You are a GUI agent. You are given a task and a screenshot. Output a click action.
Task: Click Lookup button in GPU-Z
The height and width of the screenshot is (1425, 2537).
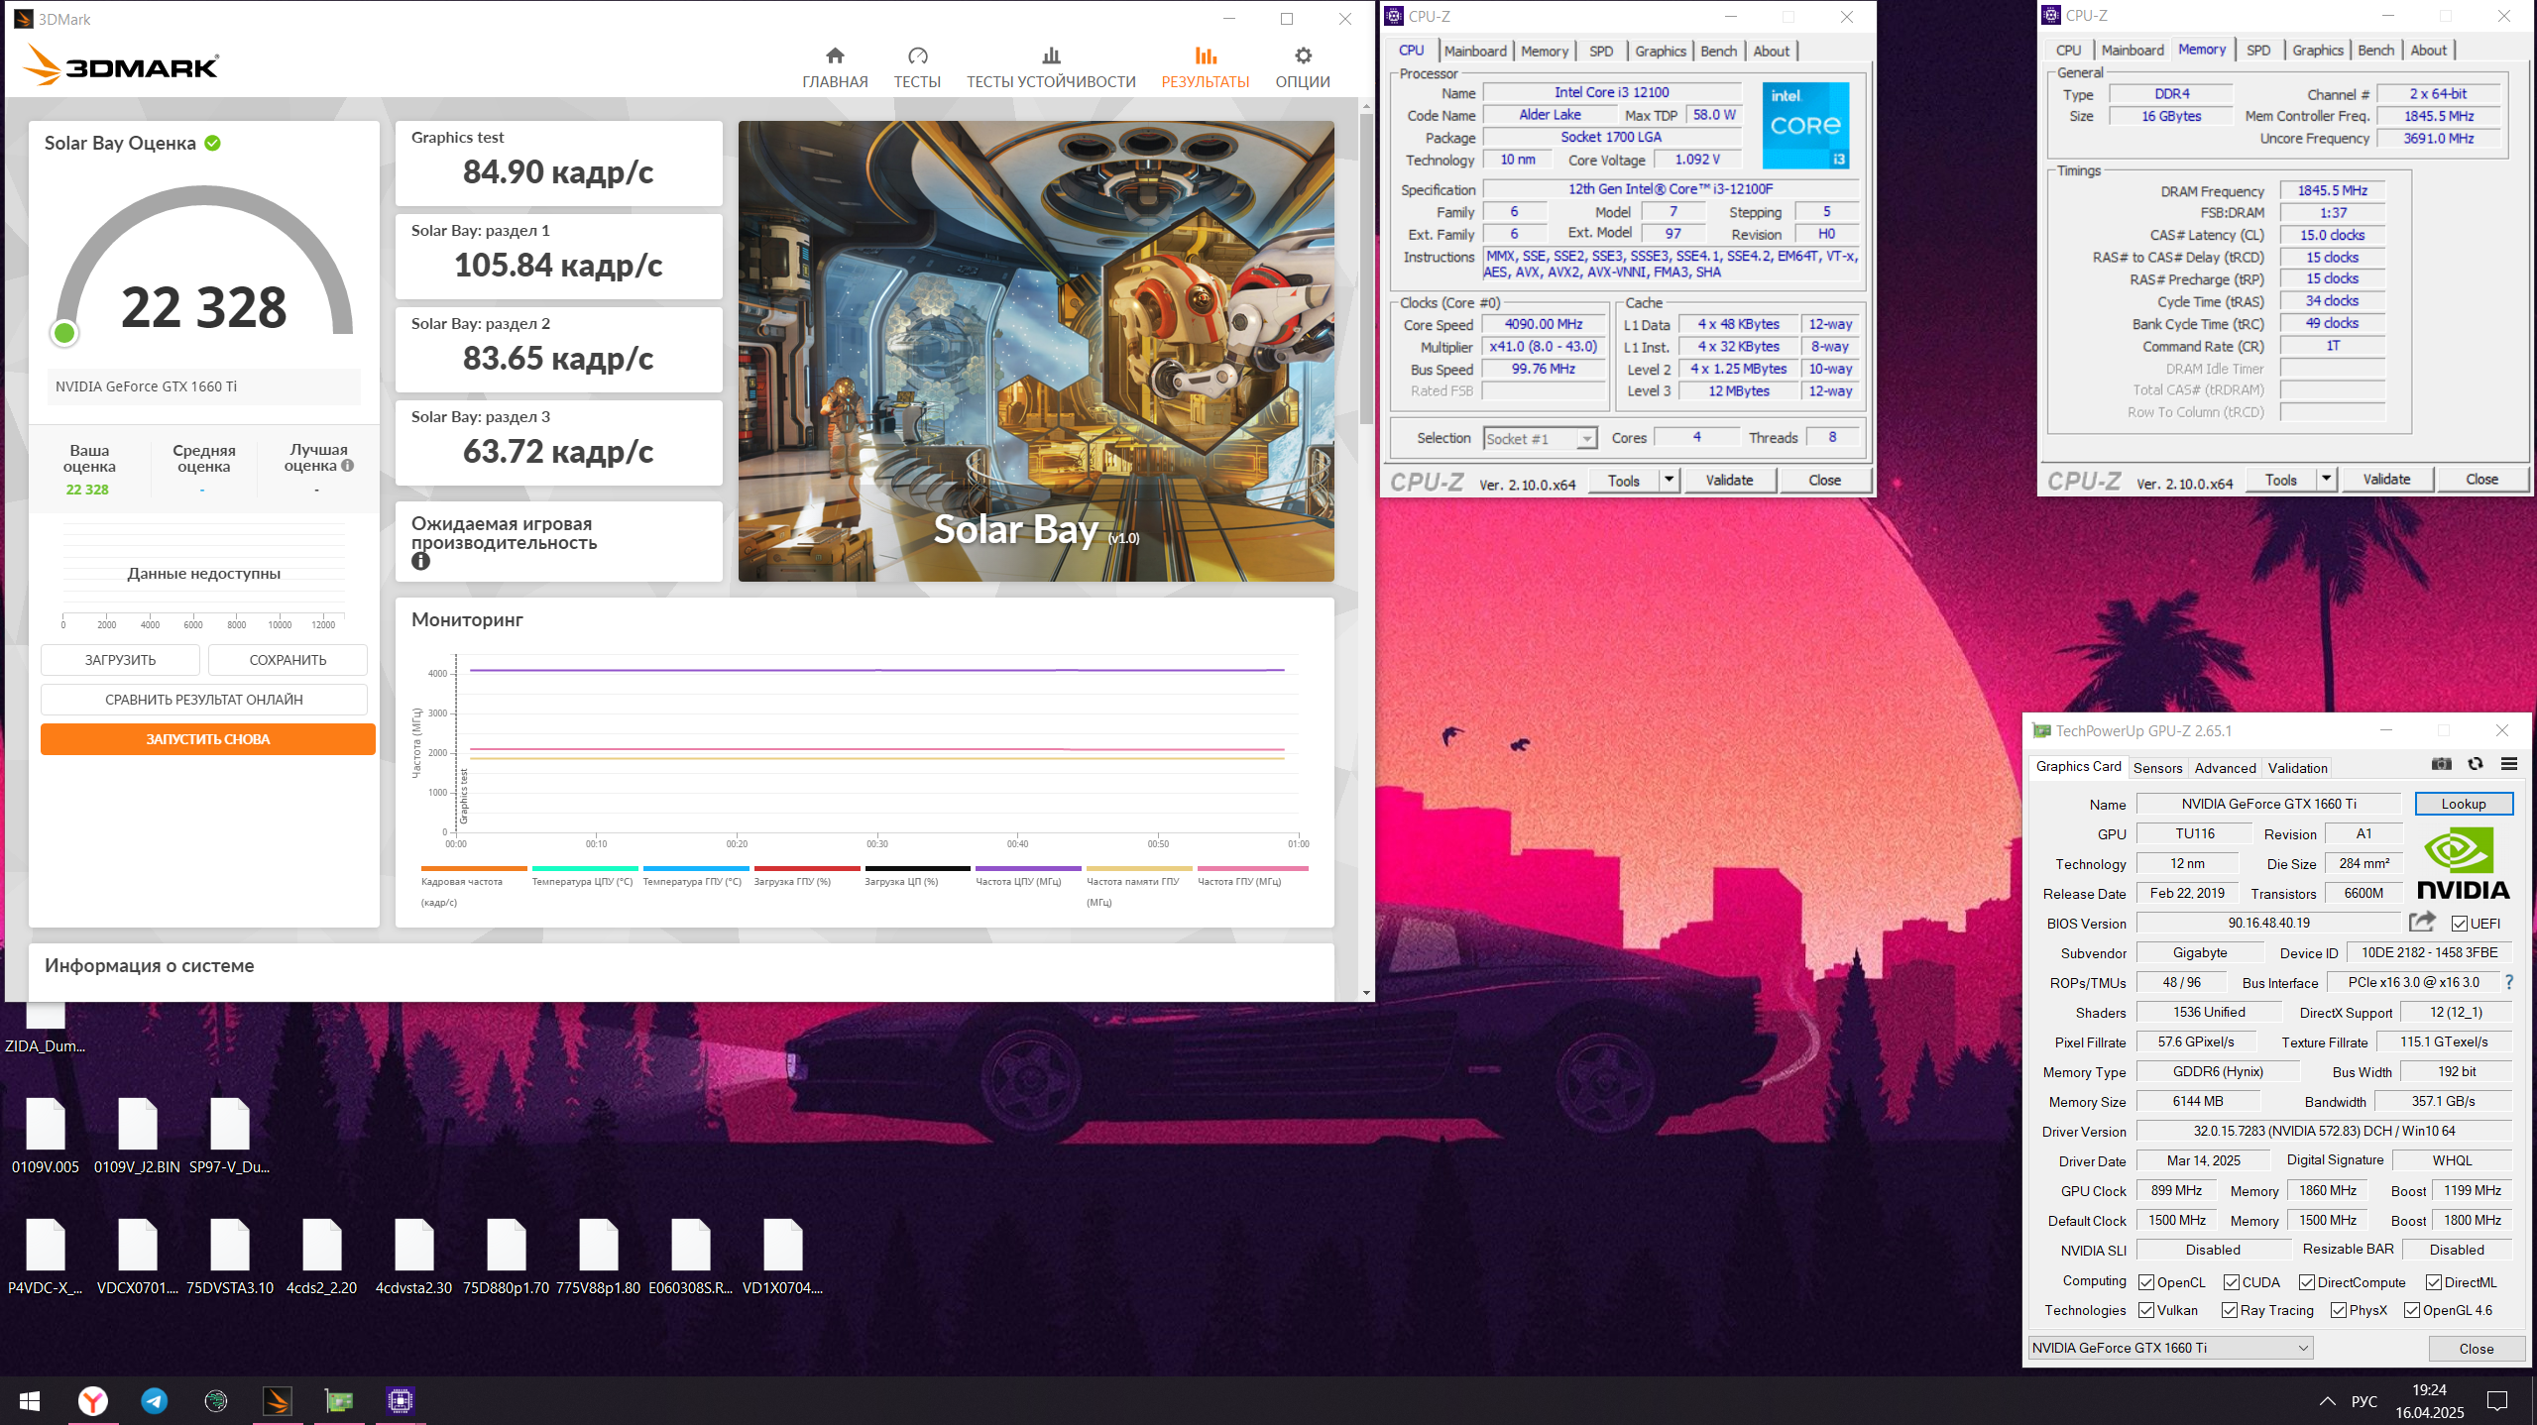click(x=2463, y=804)
